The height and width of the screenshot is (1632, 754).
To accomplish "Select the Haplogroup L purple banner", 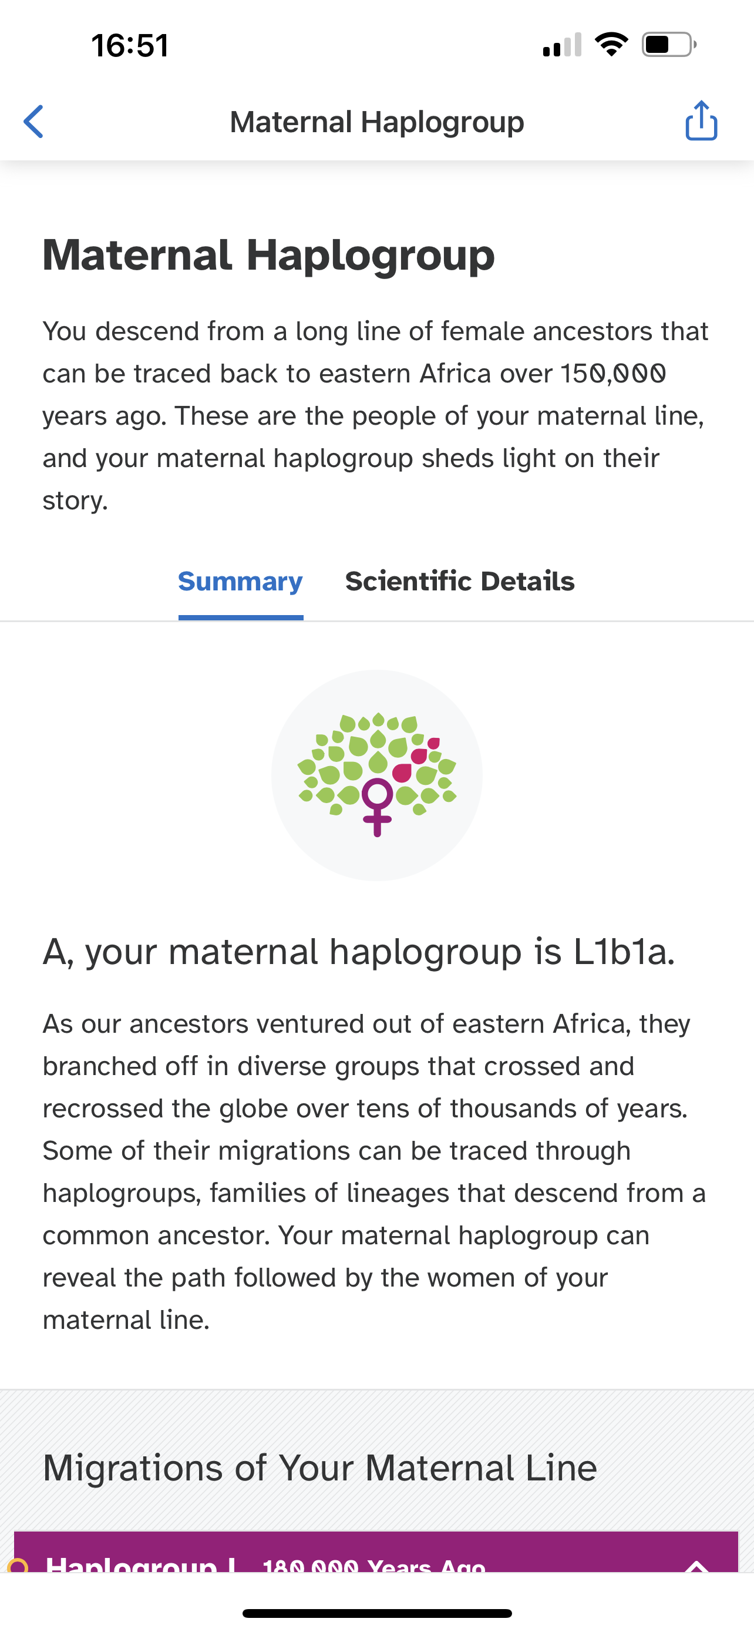I will [x=376, y=1552].
